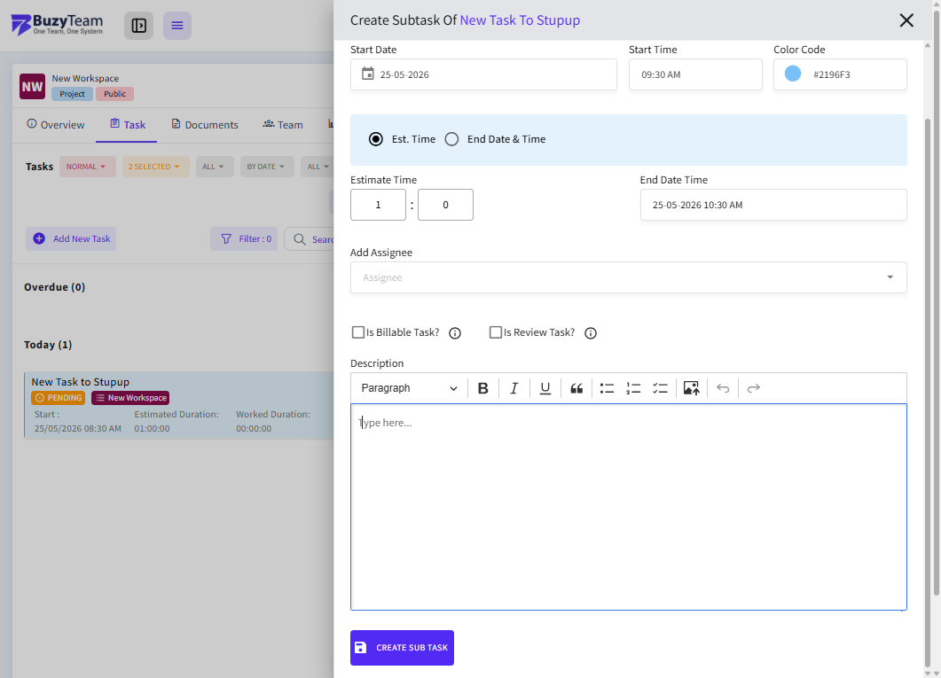The height and width of the screenshot is (678, 941).
Task: Open the BY DATE sort dropdown
Action: [266, 167]
